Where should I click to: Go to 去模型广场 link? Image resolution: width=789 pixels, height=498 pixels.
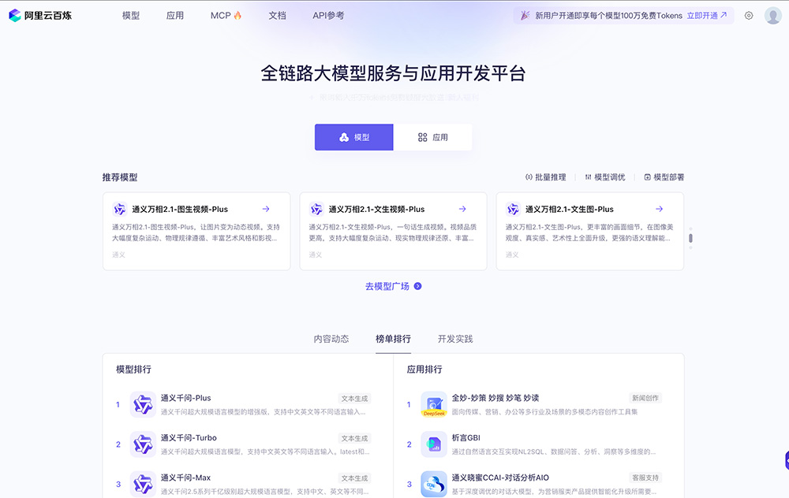tap(387, 286)
